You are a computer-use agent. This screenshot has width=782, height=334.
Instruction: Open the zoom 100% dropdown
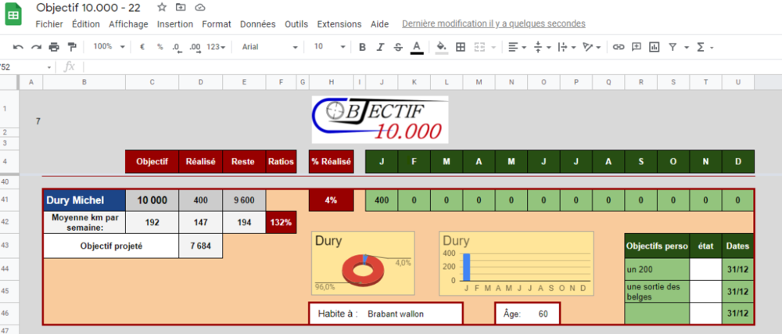109,46
